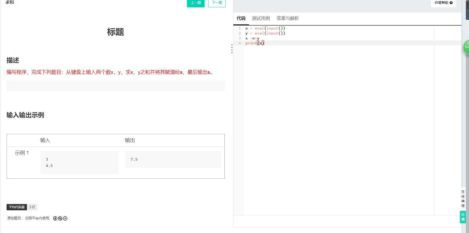
Task: Click the 标题 heading
Action: (x=115, y=32)
